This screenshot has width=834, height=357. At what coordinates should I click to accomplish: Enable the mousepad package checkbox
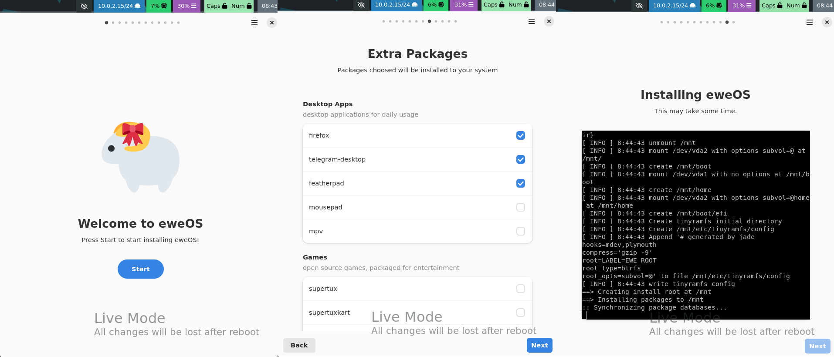point(520,207)
